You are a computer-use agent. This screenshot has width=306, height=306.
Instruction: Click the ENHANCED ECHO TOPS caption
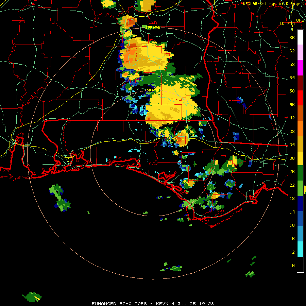119,304
